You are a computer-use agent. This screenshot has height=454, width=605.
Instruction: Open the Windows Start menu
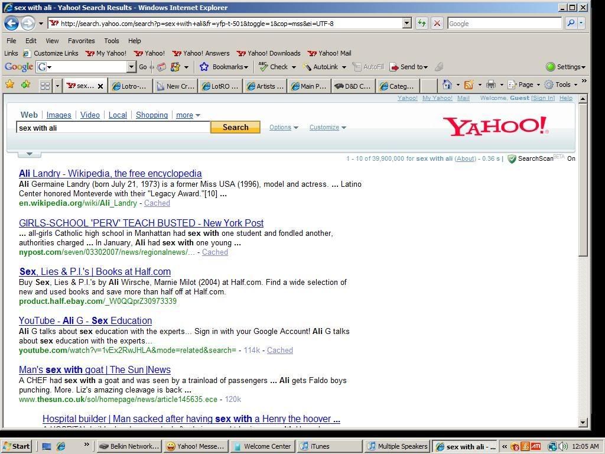(16, 446)
